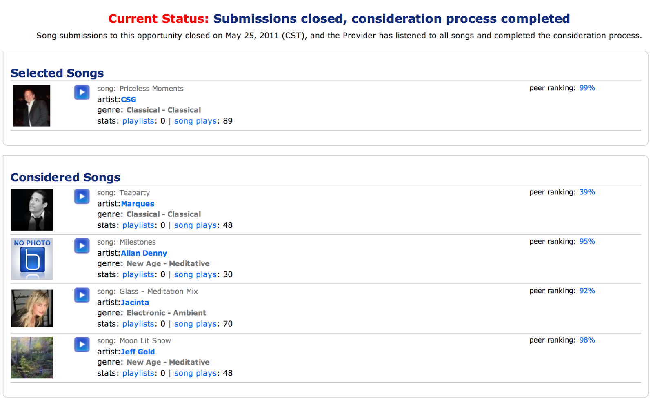Open Jeff Gold artist page
653x405 pixels.
pyautogui.click(x=138, y=352)
